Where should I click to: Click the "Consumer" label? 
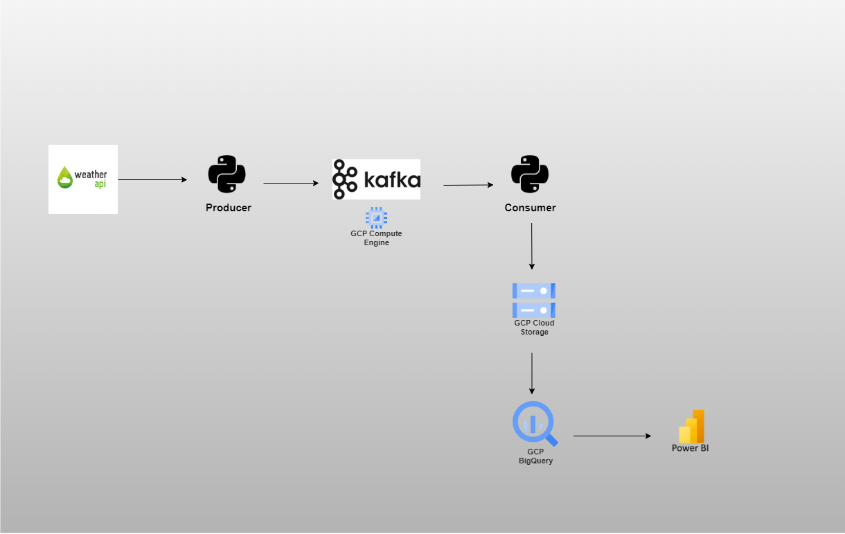pyautogui.click(x=531, y=208)
